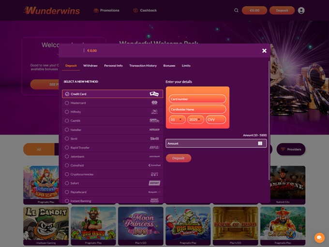Click the Promotions gift icon
This screenshot has height=247, width=329.
pos(96,10)
